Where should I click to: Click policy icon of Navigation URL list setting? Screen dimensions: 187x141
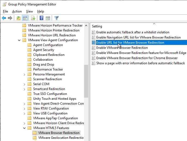[94, 37]
